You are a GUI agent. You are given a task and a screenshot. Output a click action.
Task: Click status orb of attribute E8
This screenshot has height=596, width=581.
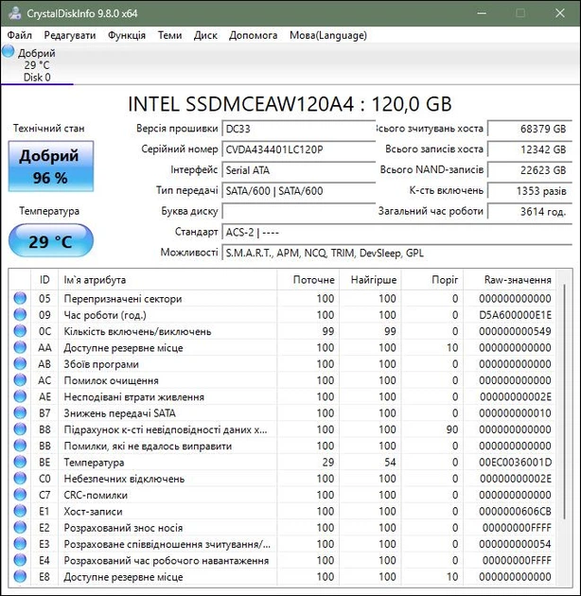click(20, 576)
